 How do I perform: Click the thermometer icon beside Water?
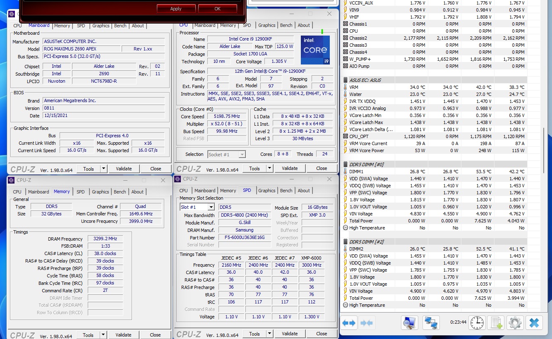346,94
